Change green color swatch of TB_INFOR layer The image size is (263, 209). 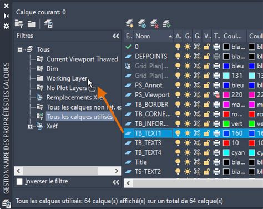point(226,123)
